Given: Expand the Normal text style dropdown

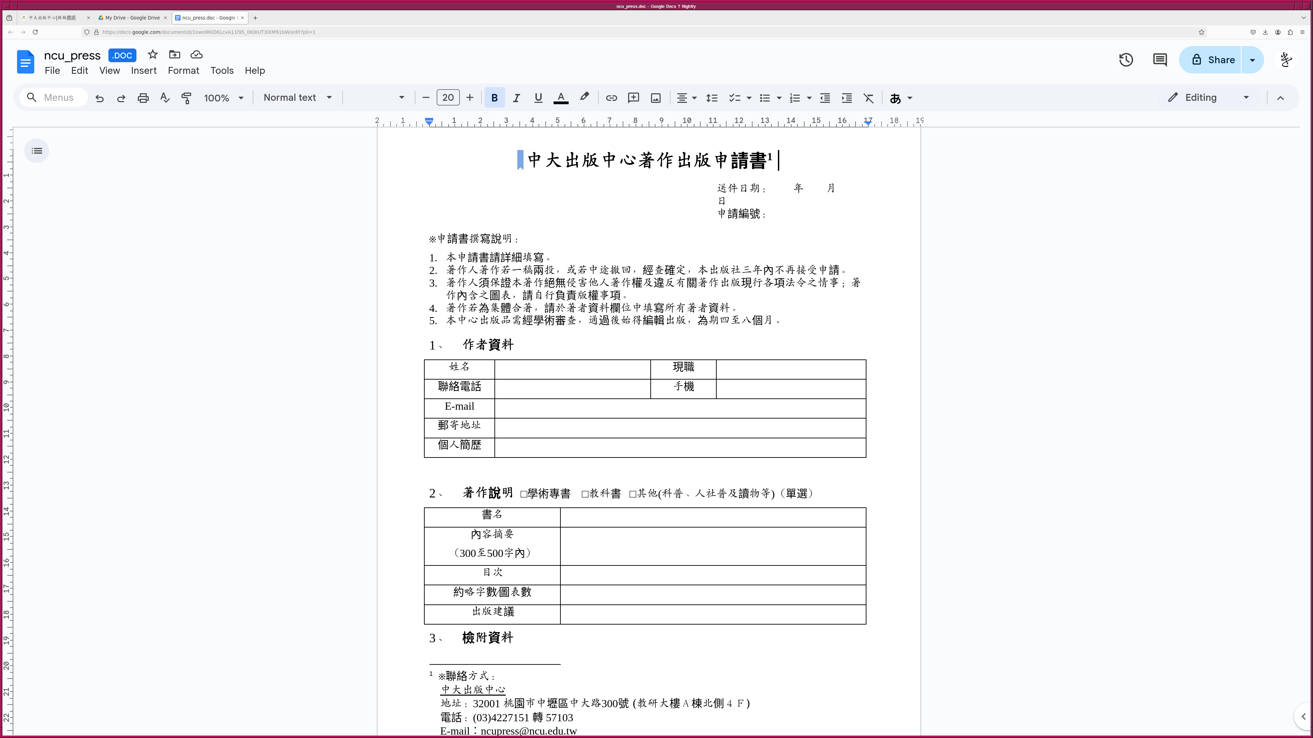Looking at the screenshot, I should (x=298, y=98).
